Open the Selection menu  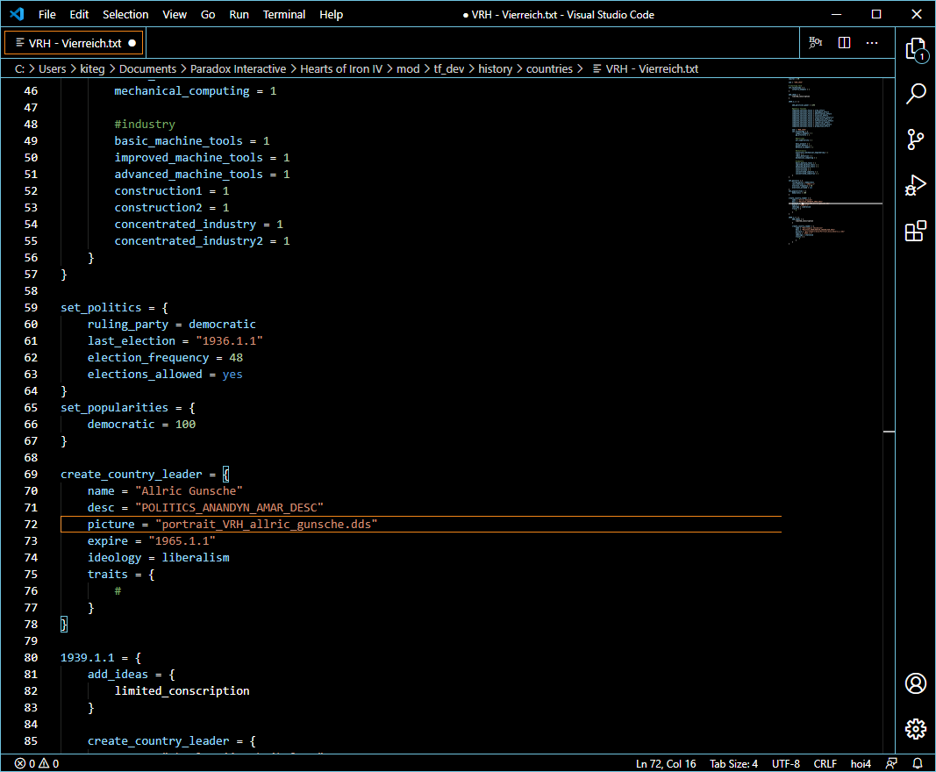coord(125,14)
